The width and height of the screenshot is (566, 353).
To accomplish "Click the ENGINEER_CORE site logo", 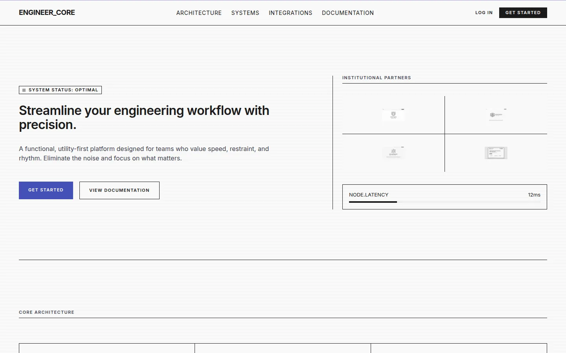I will pyautogui.click(x=47, y=13).
